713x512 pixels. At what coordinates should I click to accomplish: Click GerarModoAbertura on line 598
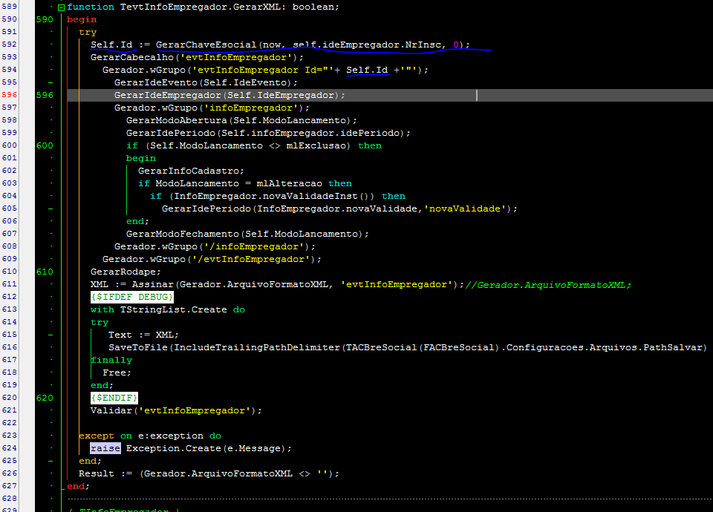tap(177, 120)
